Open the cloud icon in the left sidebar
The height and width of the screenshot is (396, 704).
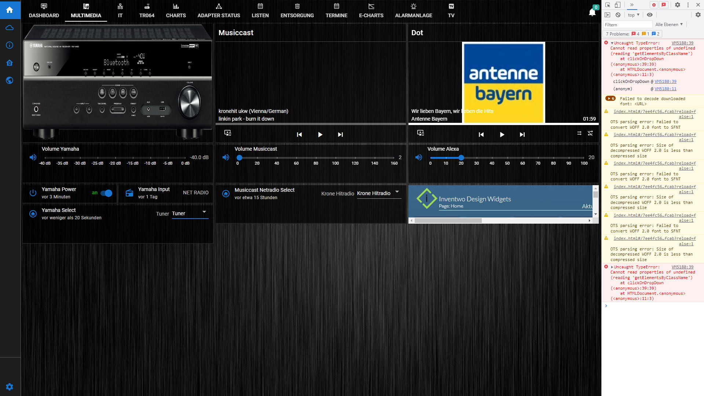(10, 28)
